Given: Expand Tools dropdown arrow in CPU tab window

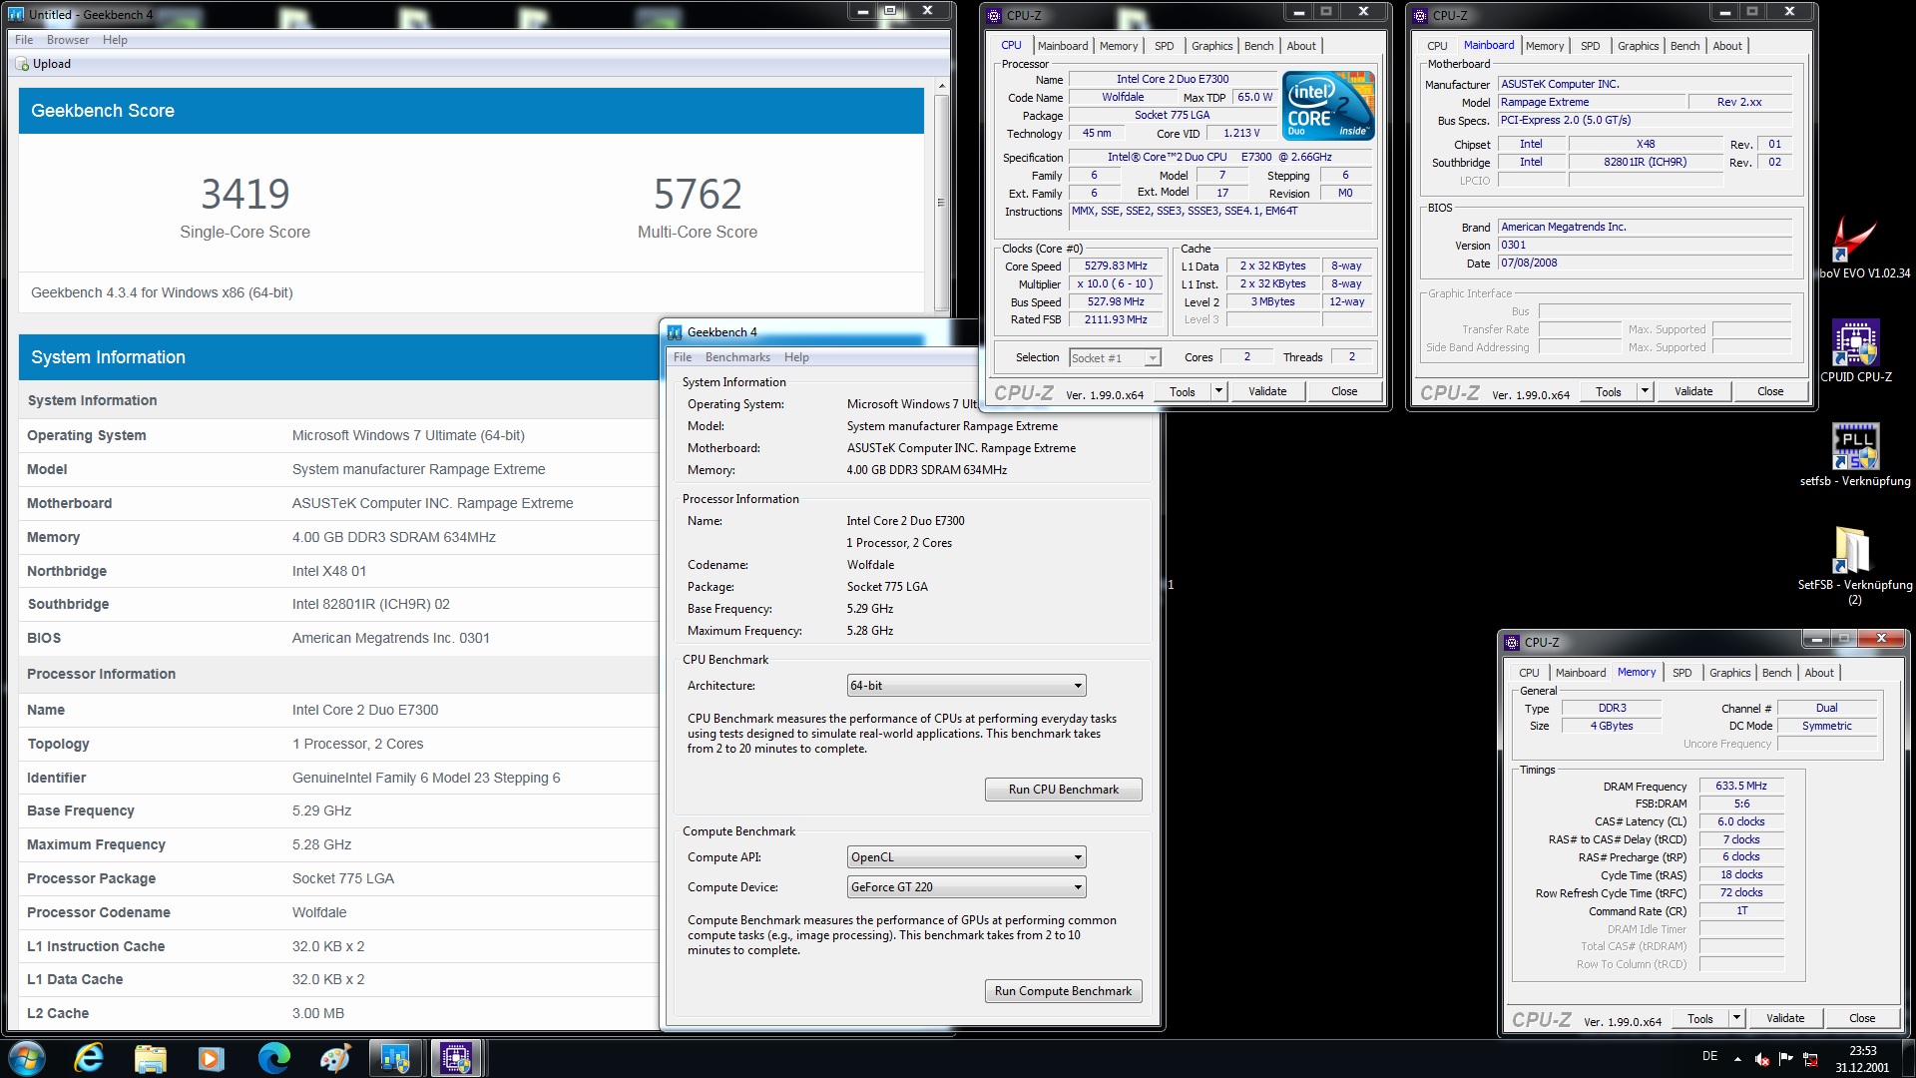Looking at the screenshot, I should pyautogui.click(x=1218, y=391).
